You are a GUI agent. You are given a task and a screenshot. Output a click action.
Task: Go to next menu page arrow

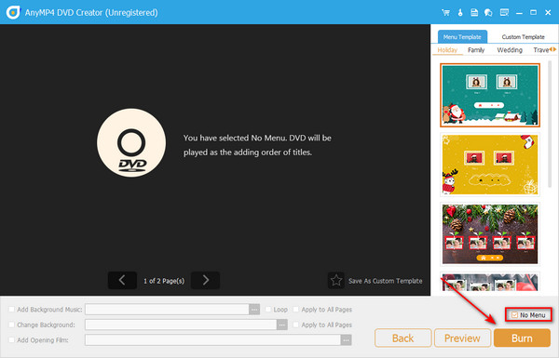(x=205, y=281)
